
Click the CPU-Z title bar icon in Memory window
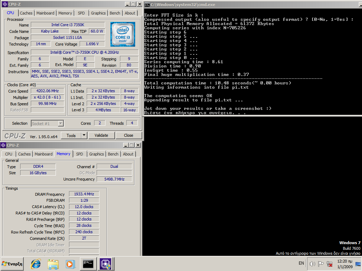point(3,145)
